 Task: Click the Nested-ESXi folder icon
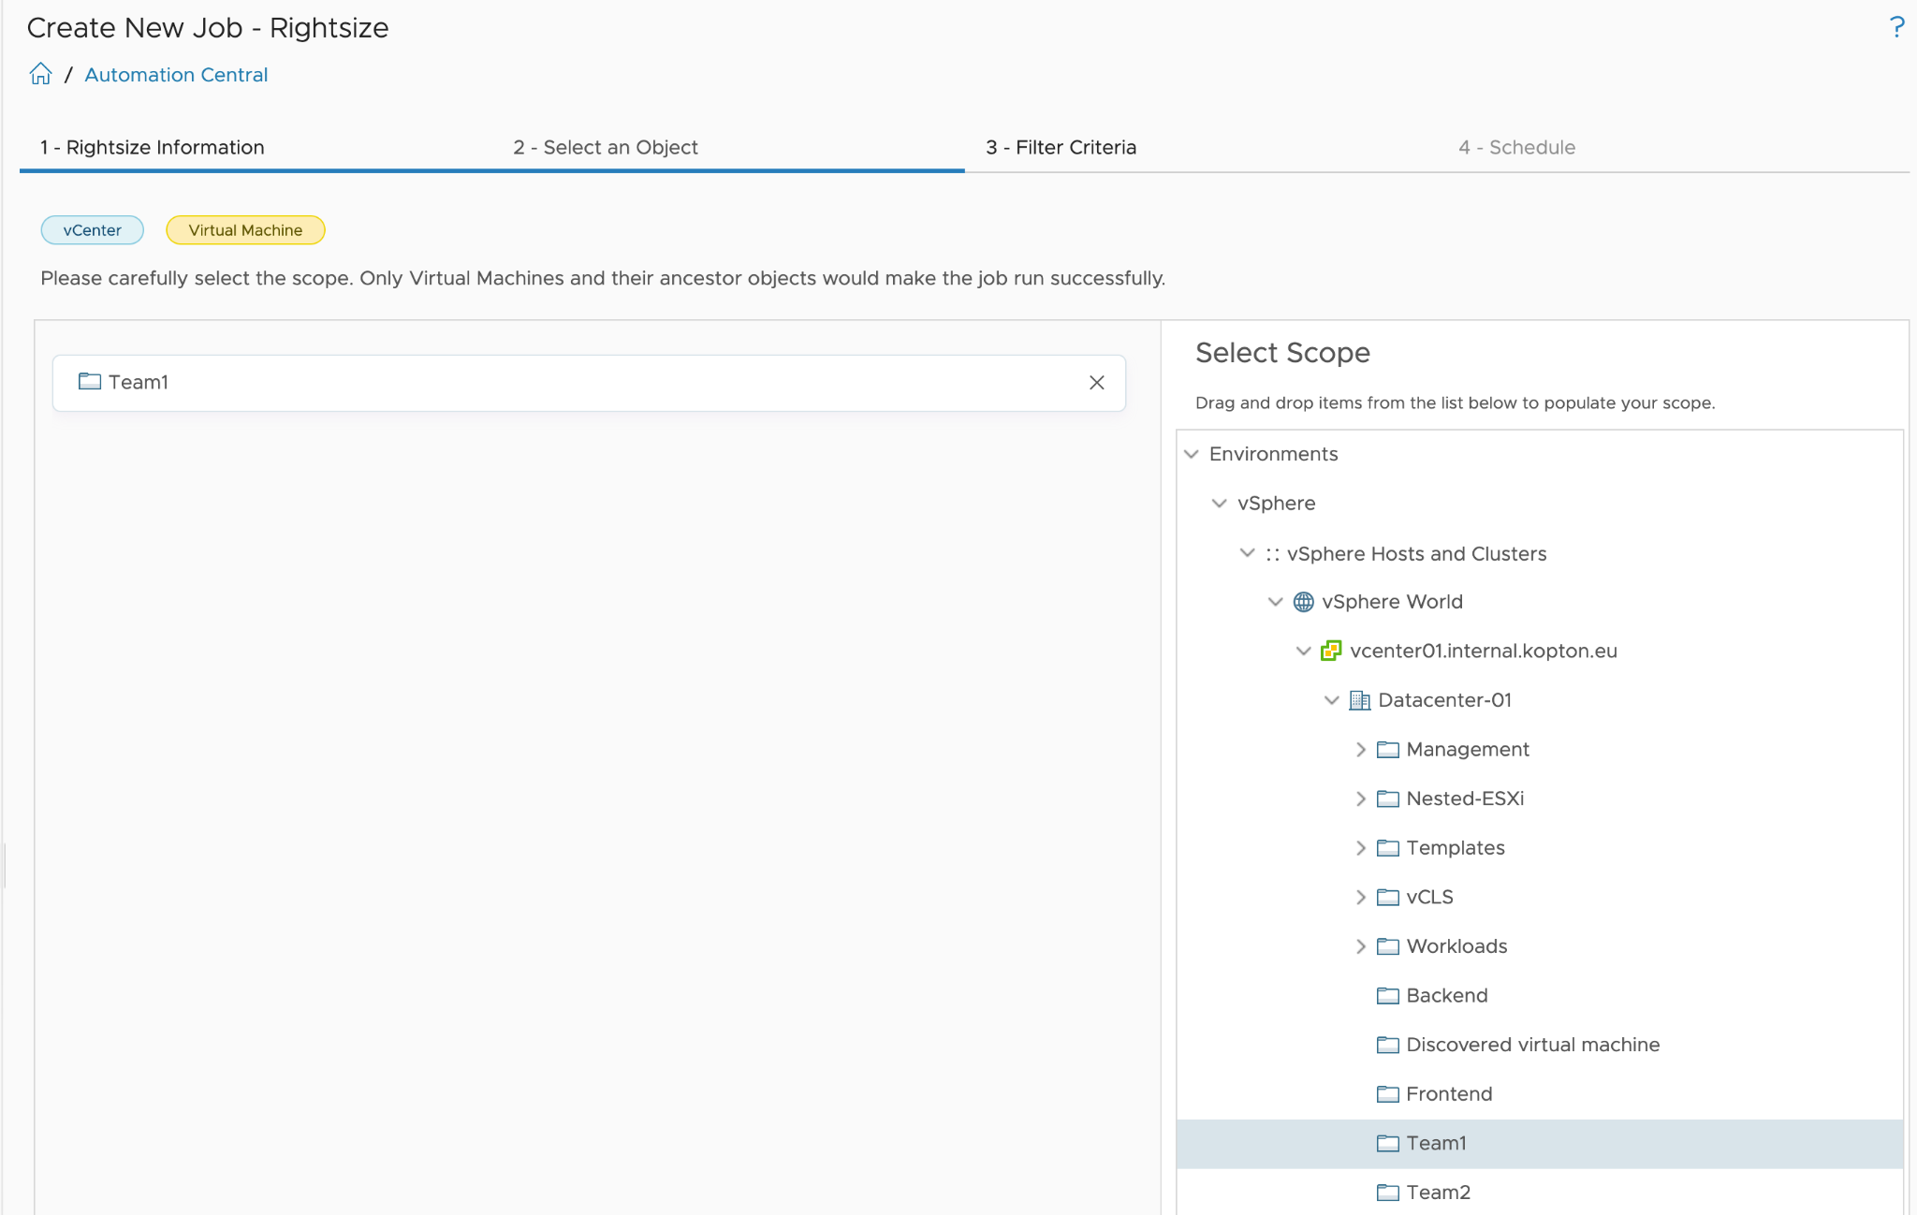1388,798
